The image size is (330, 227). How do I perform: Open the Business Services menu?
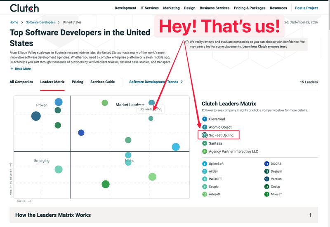214,8
